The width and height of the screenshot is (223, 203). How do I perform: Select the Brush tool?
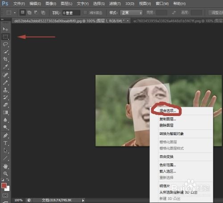tap(5, 83)
